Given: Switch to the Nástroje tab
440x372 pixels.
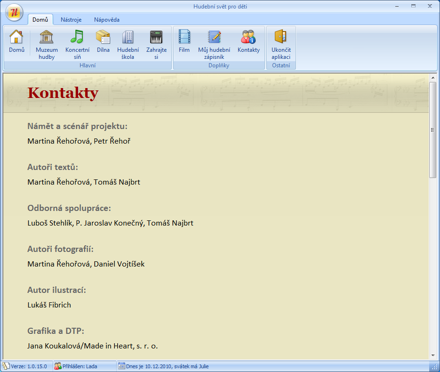Looking at the screenshot, I should (71, 20).
